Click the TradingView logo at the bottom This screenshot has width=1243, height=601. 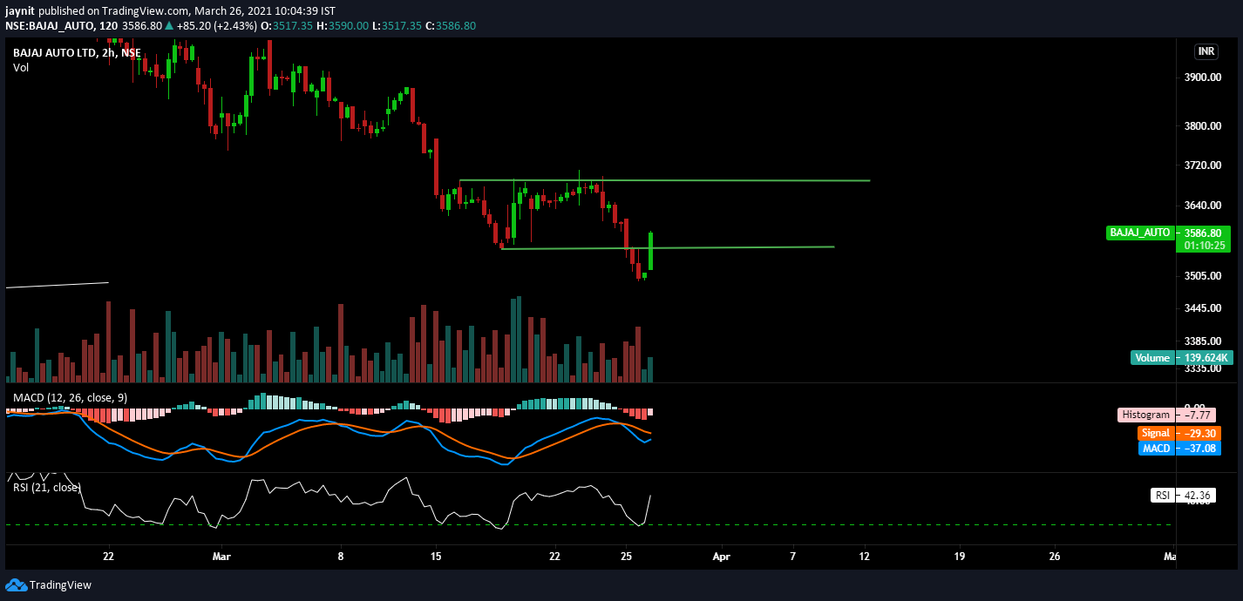tap(49, 584)
